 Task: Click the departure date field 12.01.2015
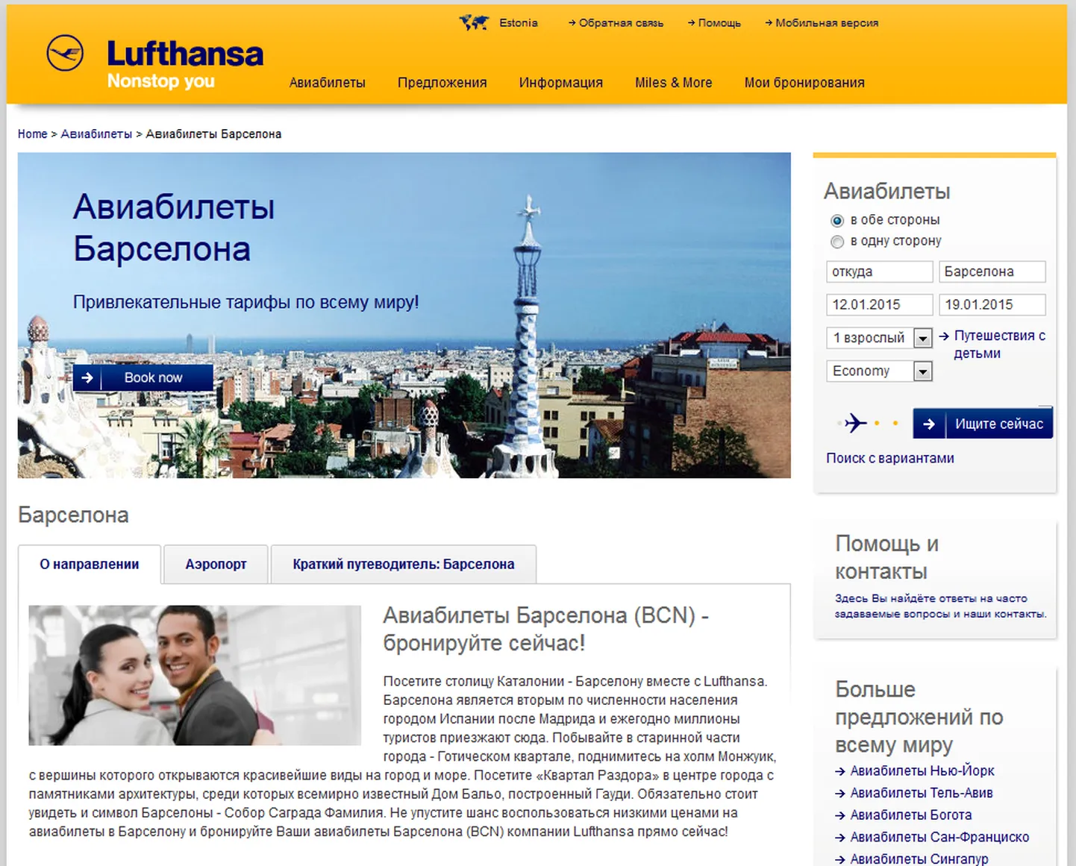click(880, 305)
